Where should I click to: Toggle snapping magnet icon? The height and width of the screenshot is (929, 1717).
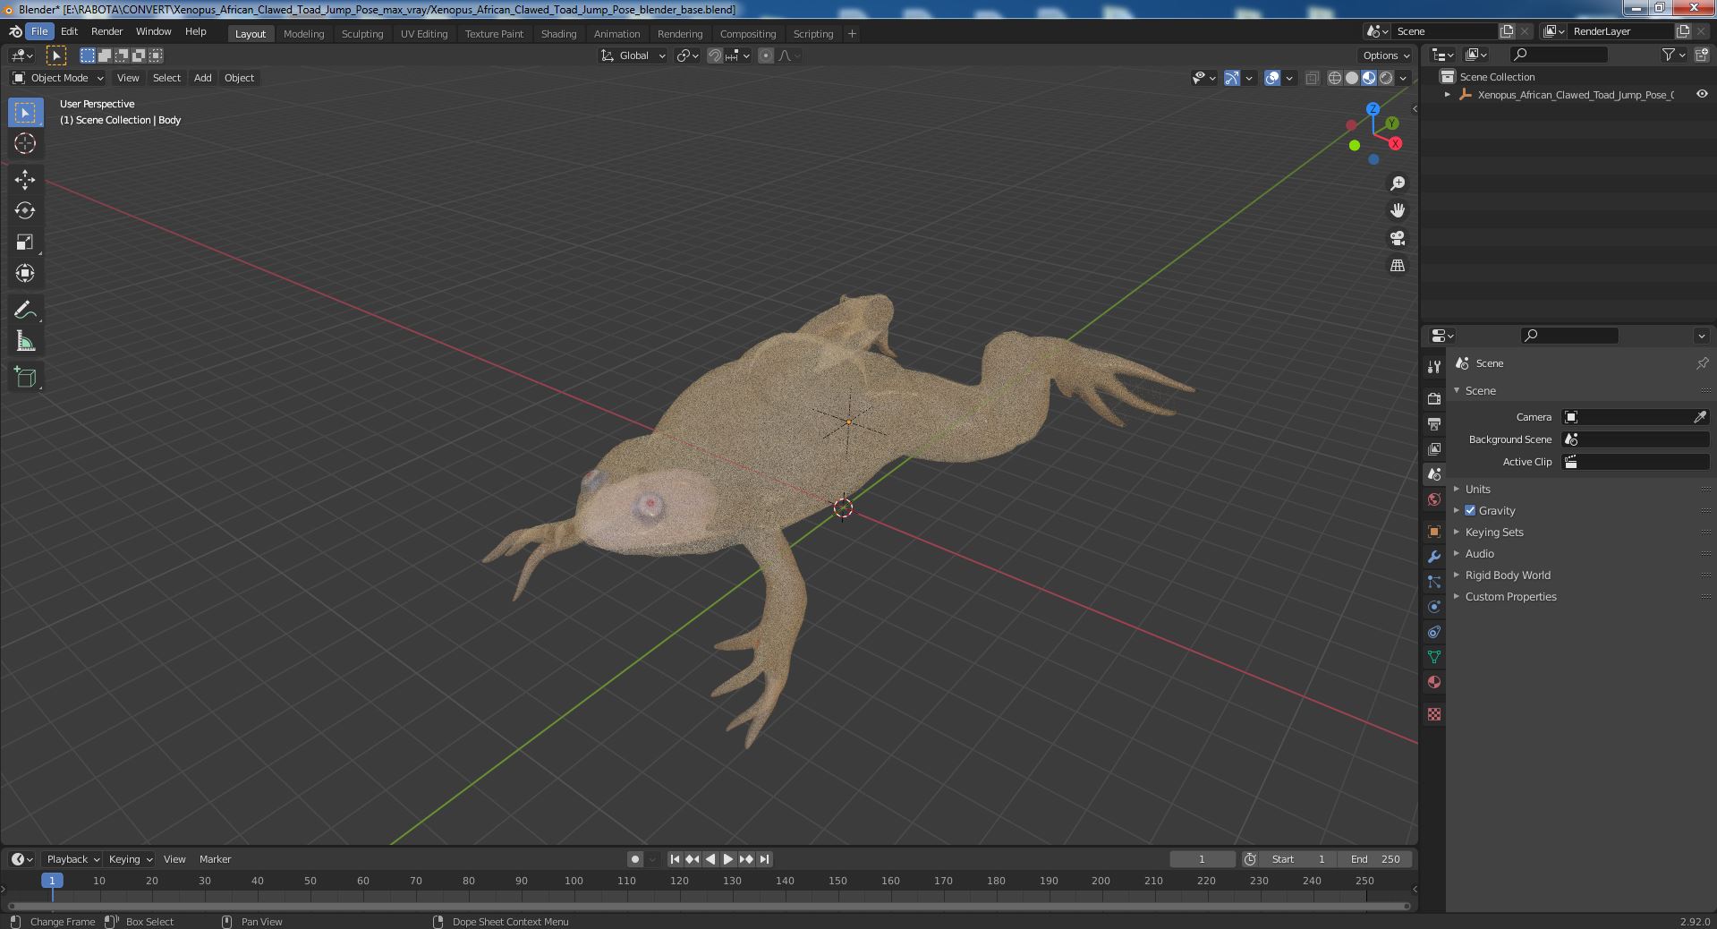[715, 55]
